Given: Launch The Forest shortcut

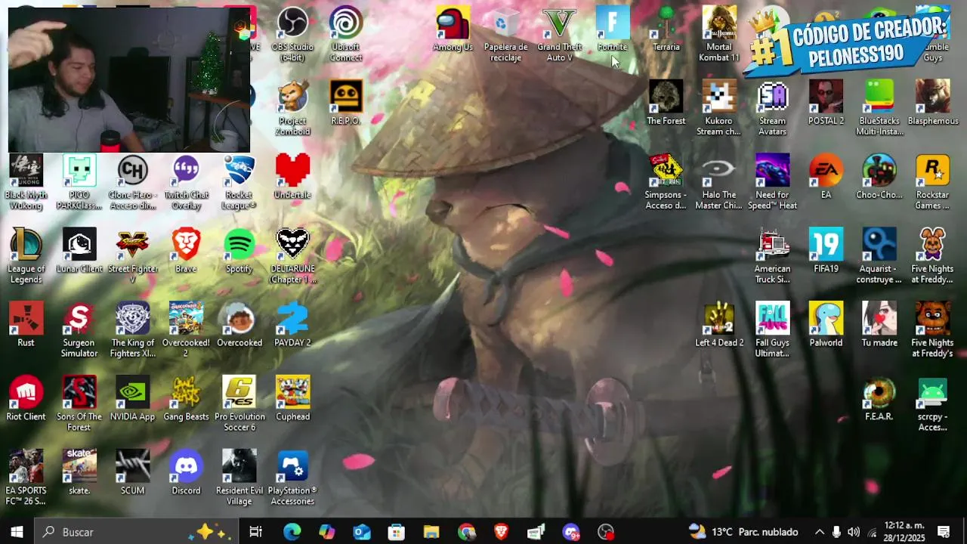Looking at the screenshot, I should pyautogui.click(x=666, y=104).
